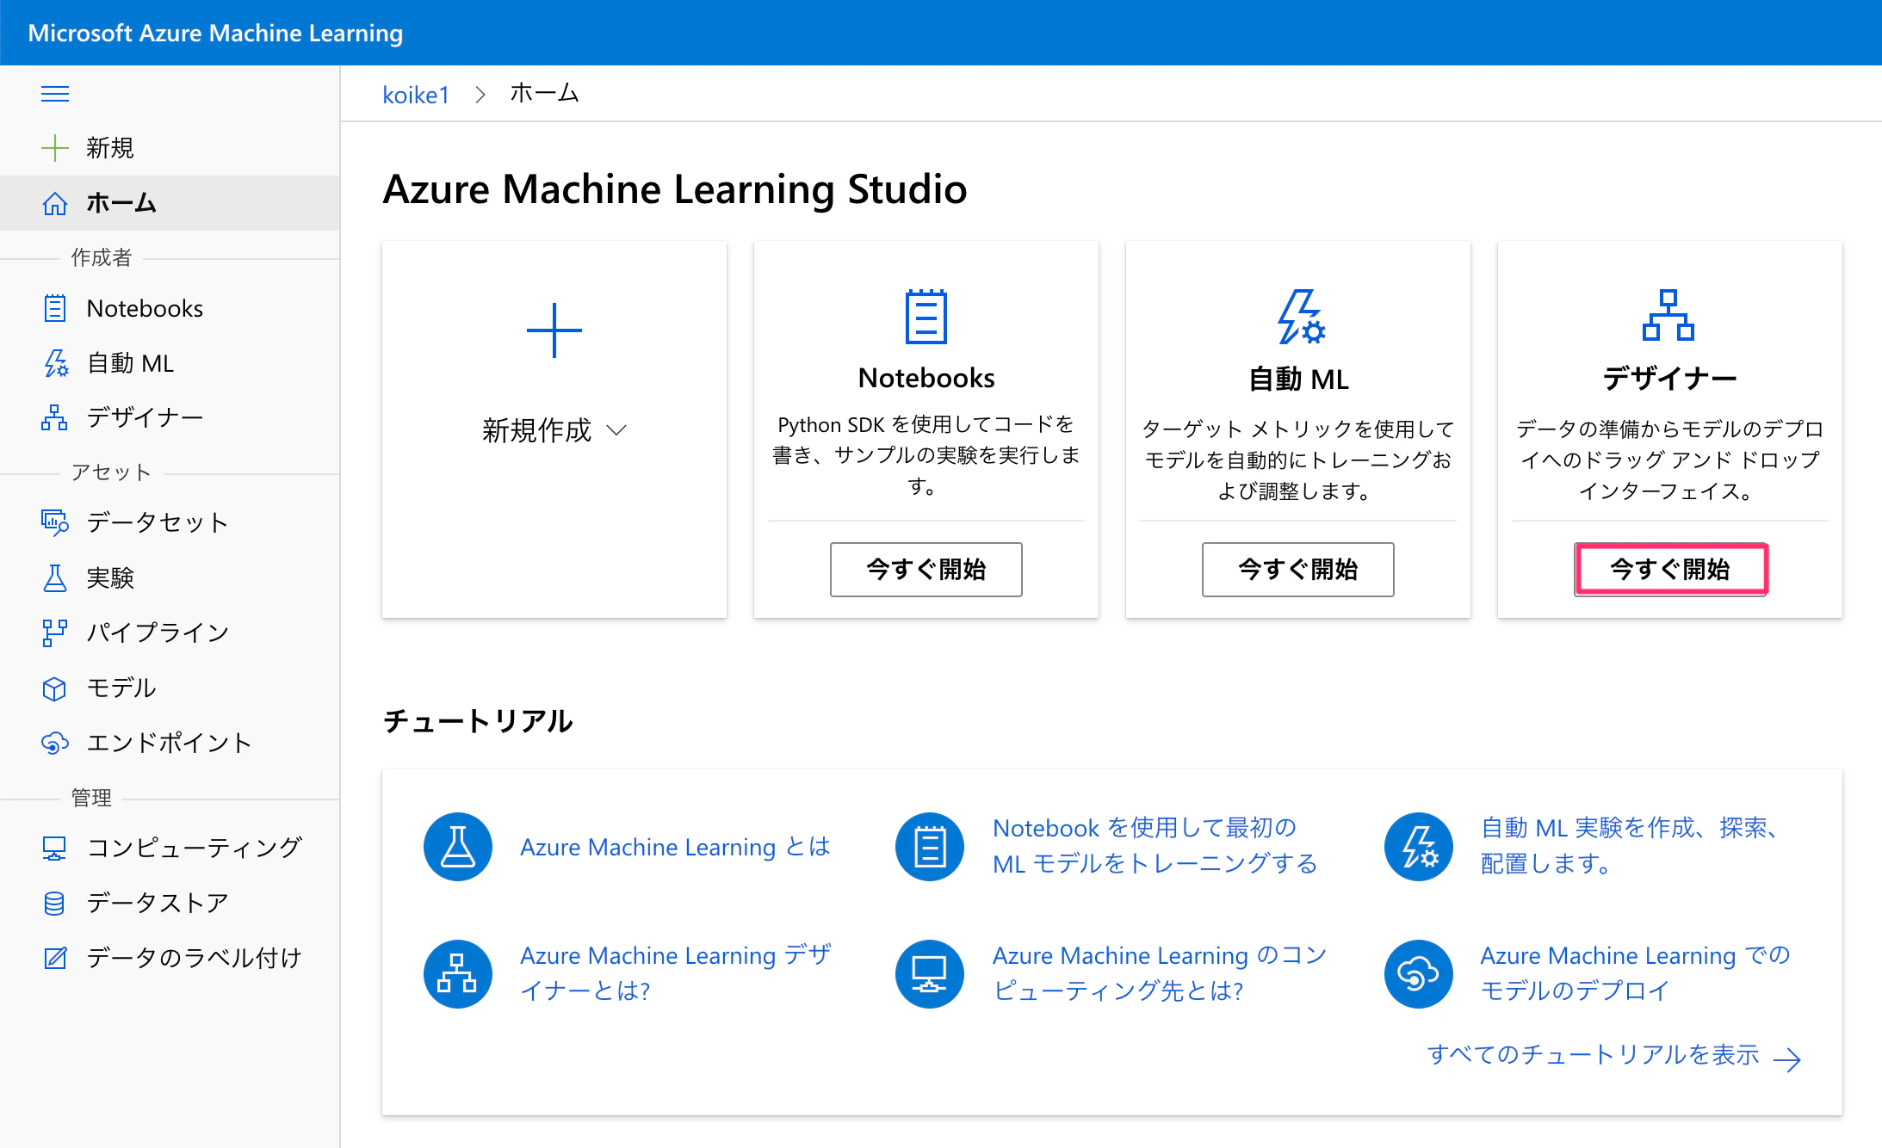Screen dimensions: 1882x1148
Task: Click the Microsoft Azure Machine Learning header title
Action: pos(215,33)
